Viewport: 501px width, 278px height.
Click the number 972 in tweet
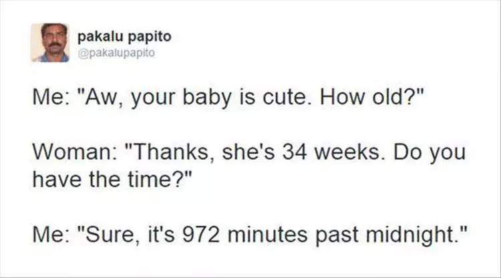[201, 234]
